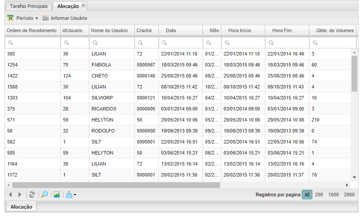This screenshot has width=363, height=217.
Task: Sort by idUsuario column header
Action: click(x=75, y=30)
